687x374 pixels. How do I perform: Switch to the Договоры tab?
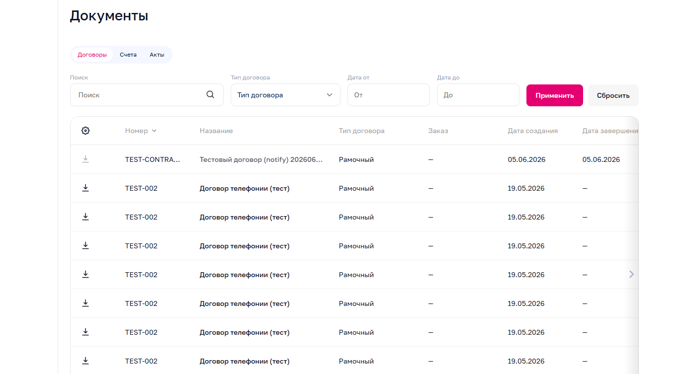point(92,55)
